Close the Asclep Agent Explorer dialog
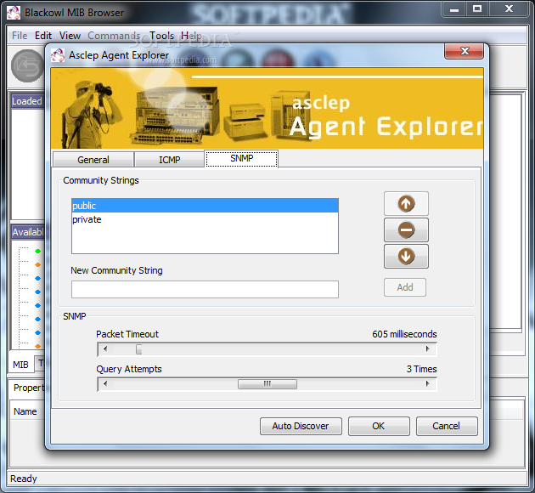Viewport: 535px width, 493px height. [464, 51]
